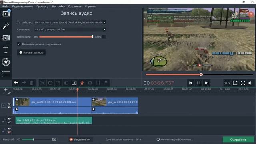Open the Filters magic wand tab
256x144 pixels.
6,26
